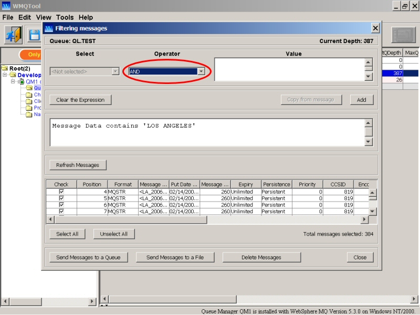Screen dimensions: 420x315
Task: Click the Copy from message button
Action: [311, 100]
